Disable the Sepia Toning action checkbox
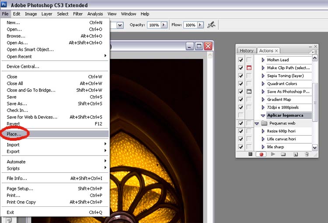Viewport: 328px width, 223px height. pos(241,76)
